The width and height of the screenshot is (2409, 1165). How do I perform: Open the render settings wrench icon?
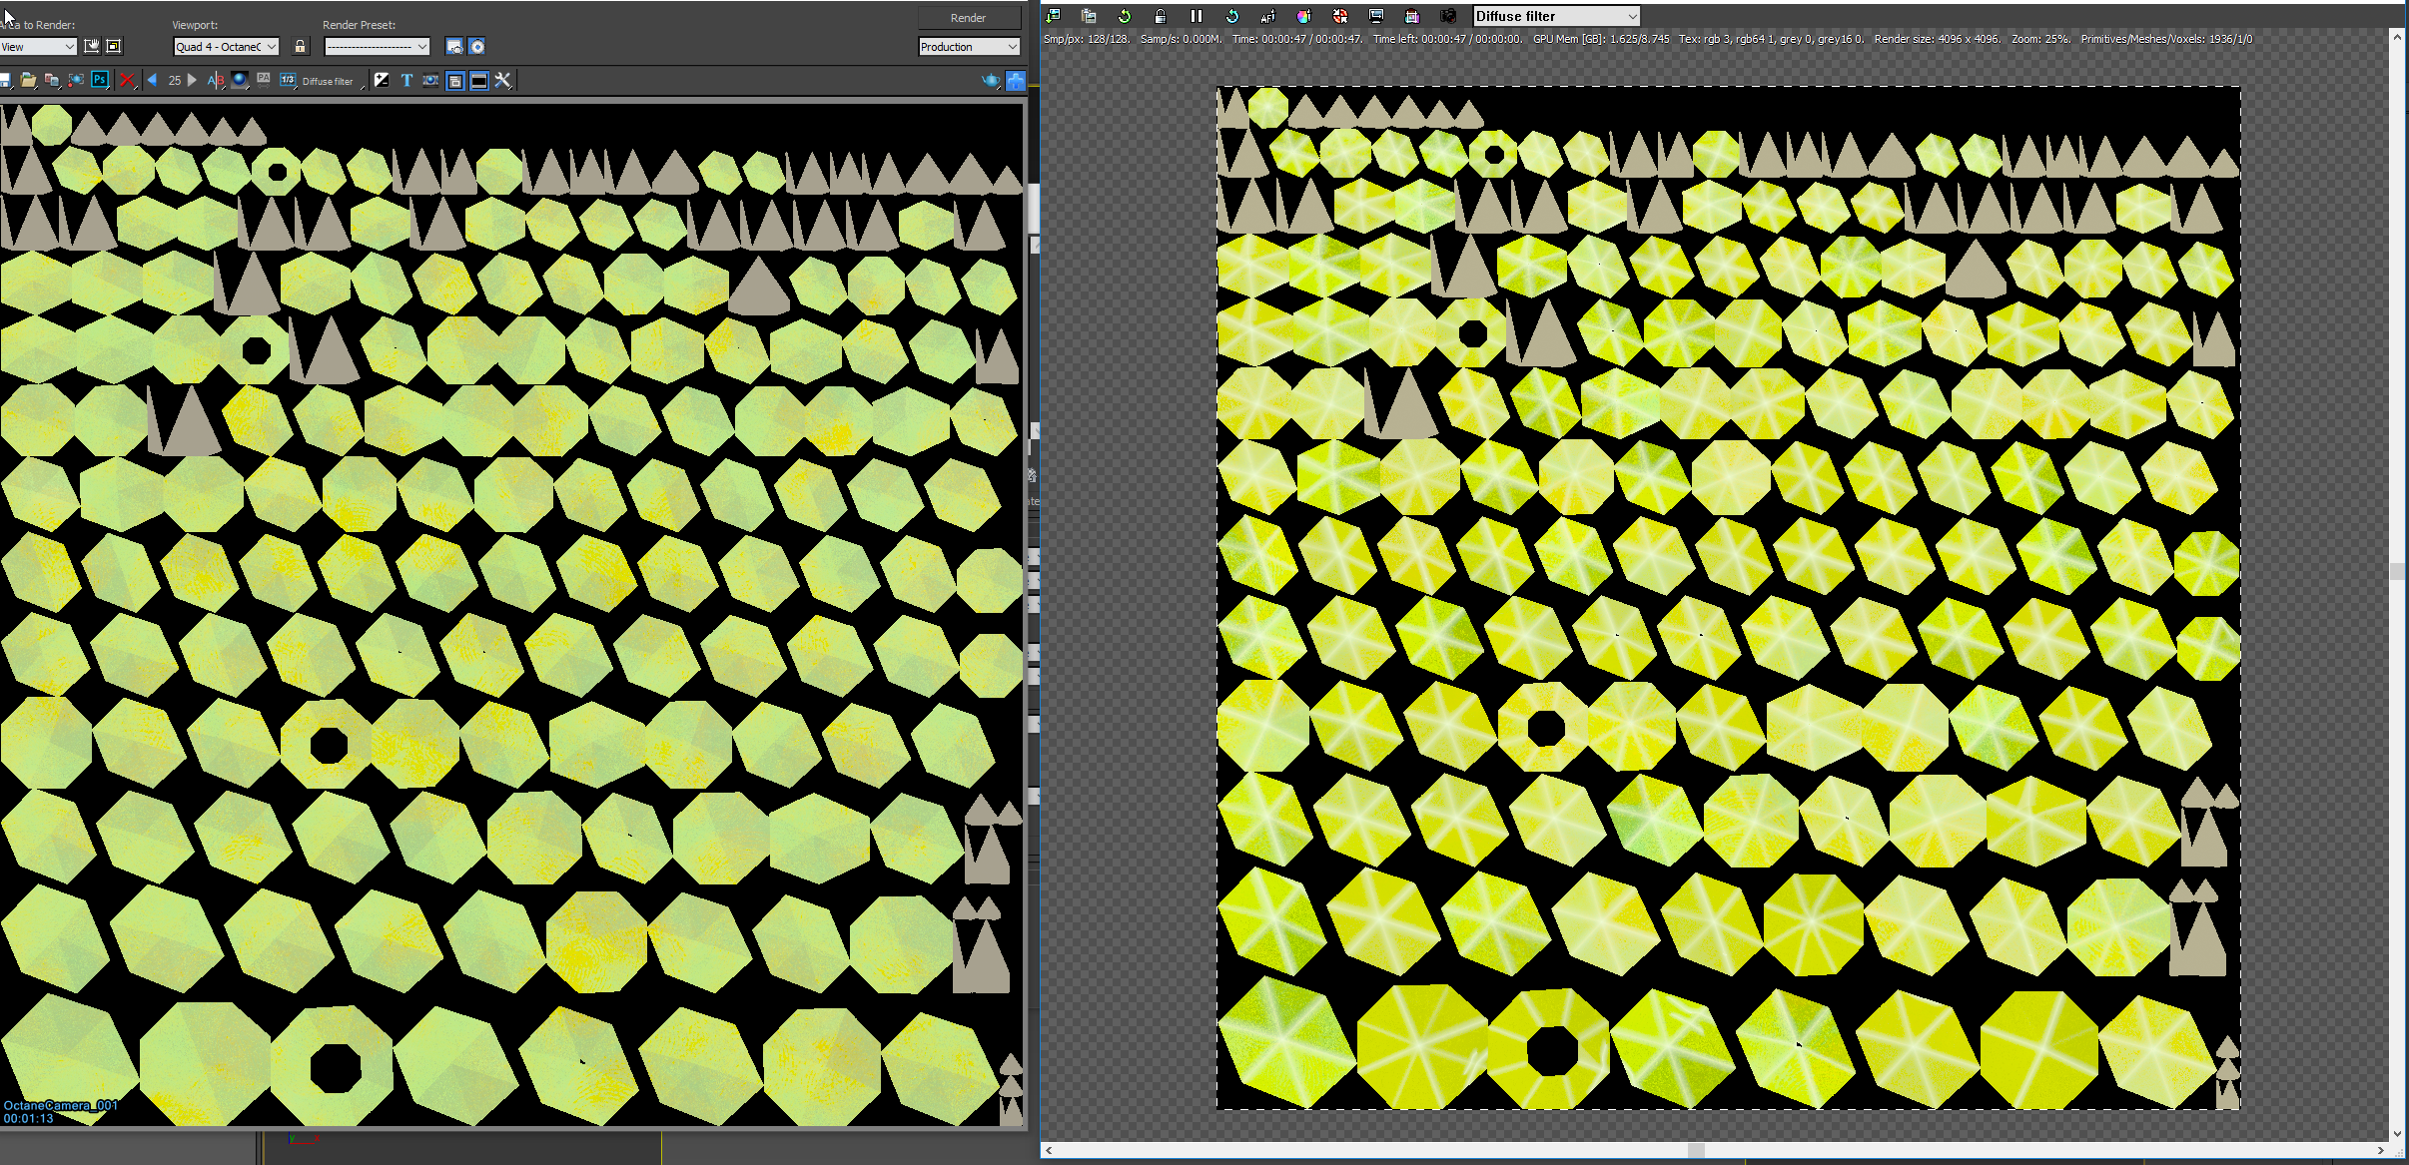503,80
